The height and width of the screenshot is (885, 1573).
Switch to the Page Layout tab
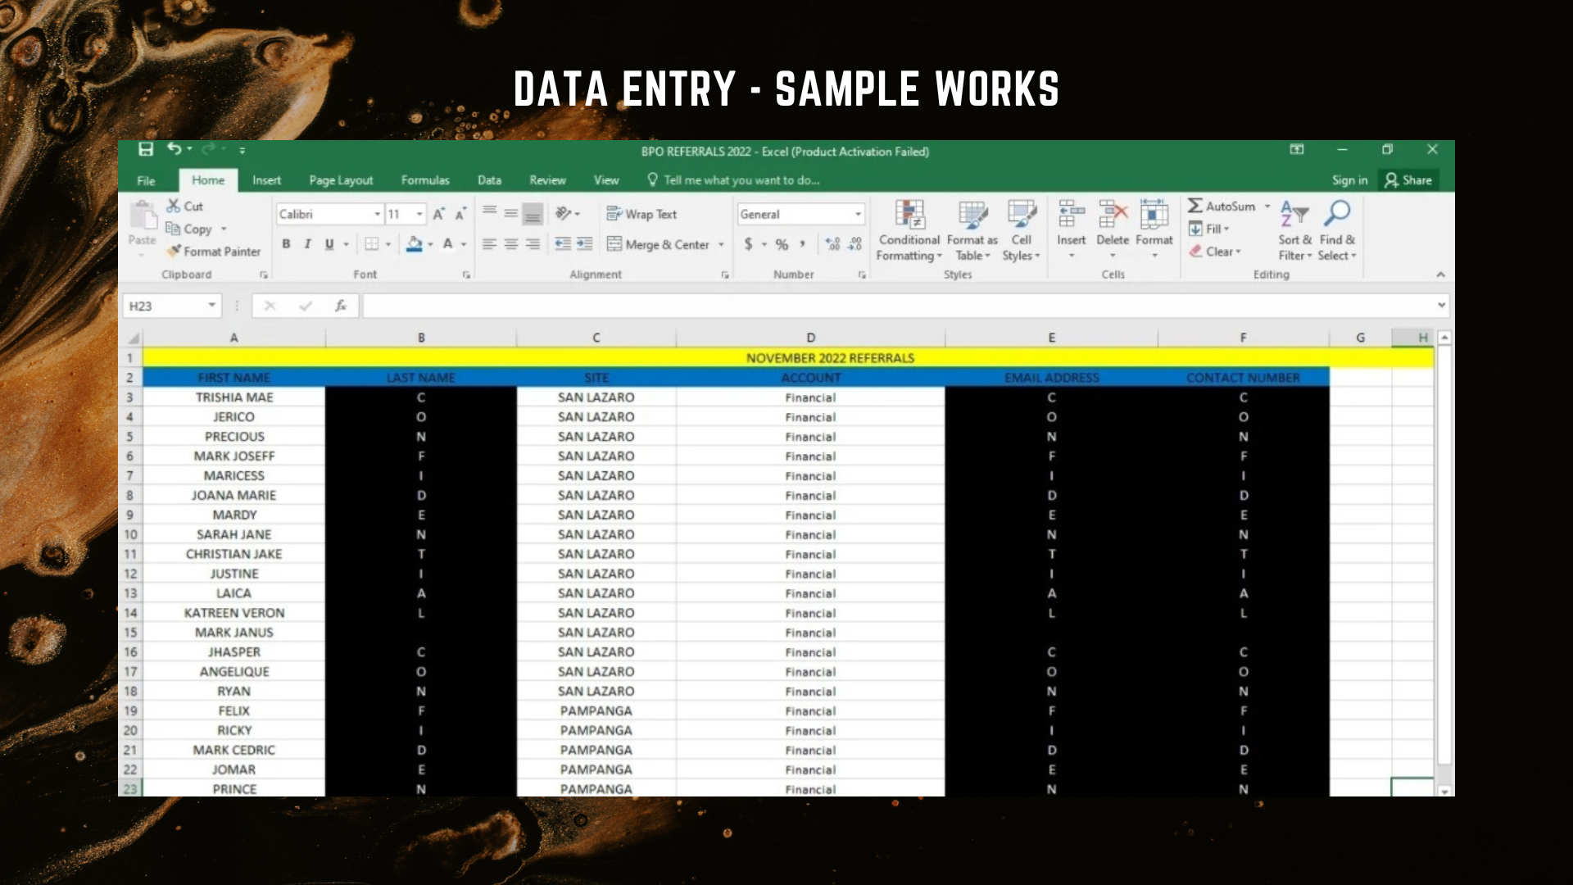(x=341, y=180)
